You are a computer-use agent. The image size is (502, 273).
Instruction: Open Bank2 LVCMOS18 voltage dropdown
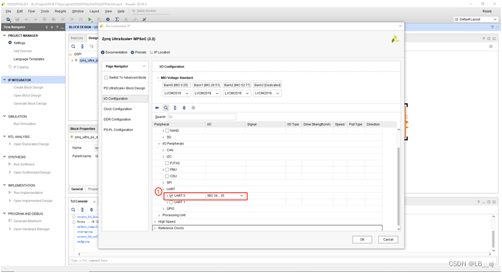click(237, 93)
